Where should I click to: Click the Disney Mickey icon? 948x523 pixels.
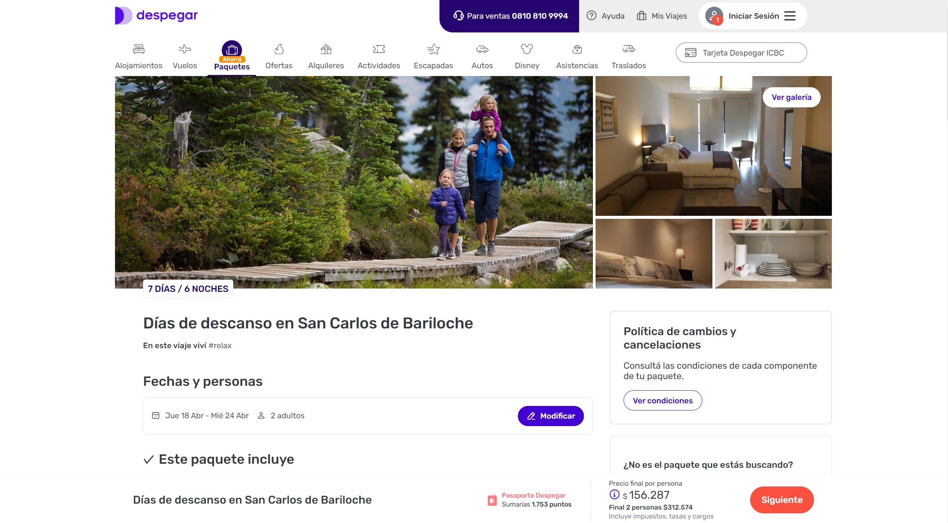(527, 49)
